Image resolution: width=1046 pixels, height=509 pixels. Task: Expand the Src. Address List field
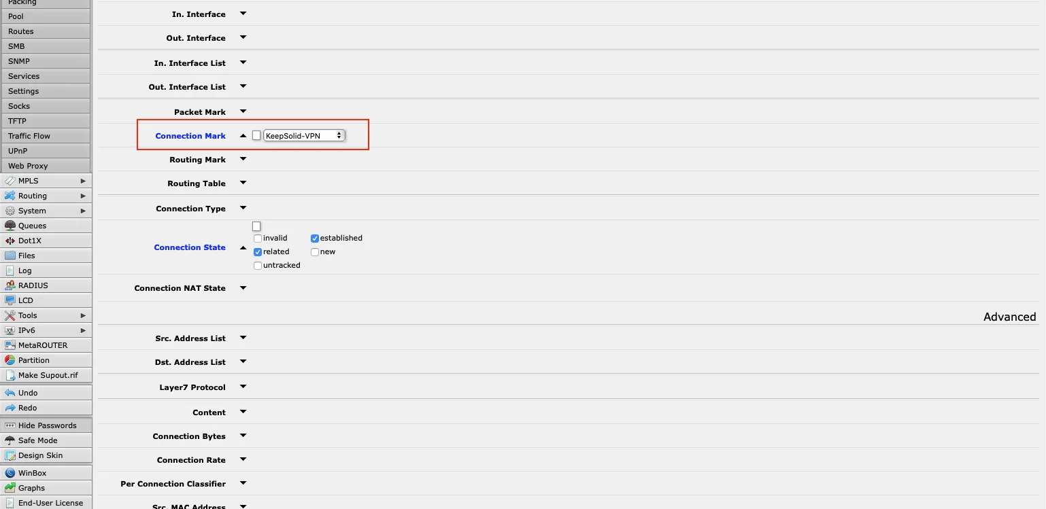[243, 338]
